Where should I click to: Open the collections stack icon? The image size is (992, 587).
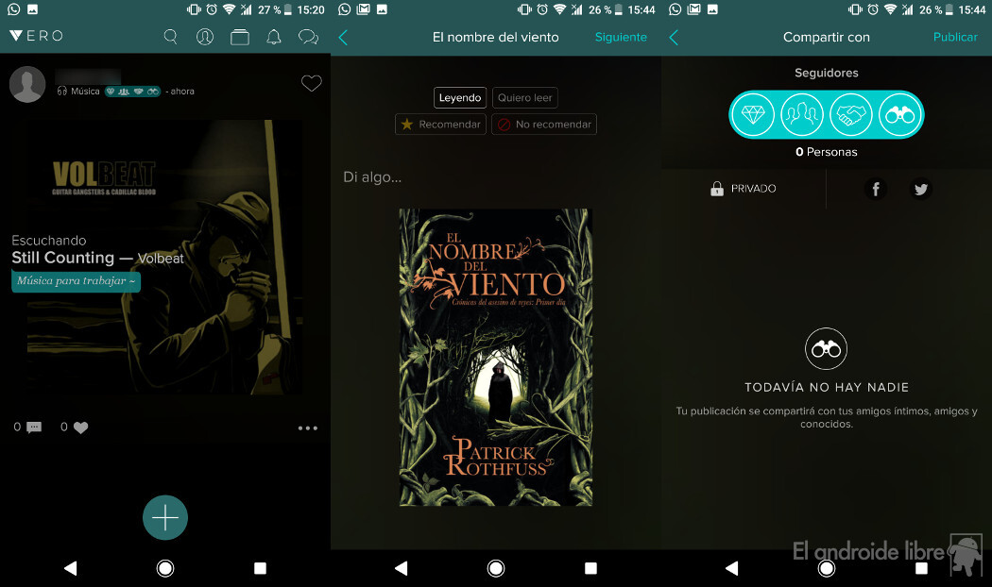point(240,38)
